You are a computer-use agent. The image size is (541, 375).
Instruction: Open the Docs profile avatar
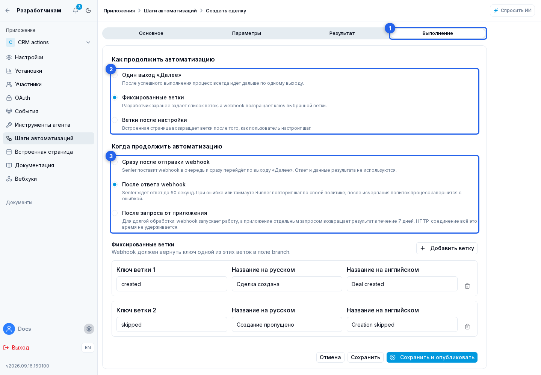[x=9, y=329]
